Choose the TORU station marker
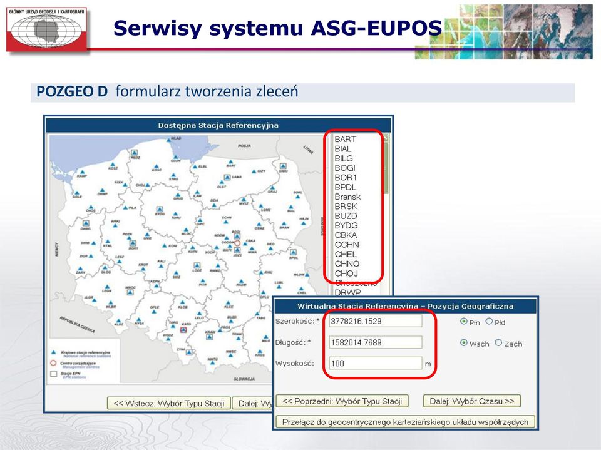 click(x=175, y=214)
